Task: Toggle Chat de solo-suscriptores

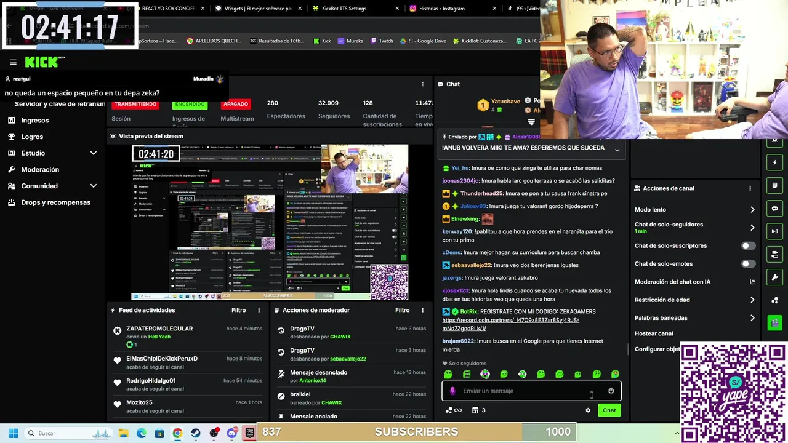Action: pyautogui.click(x=748, y=246)
